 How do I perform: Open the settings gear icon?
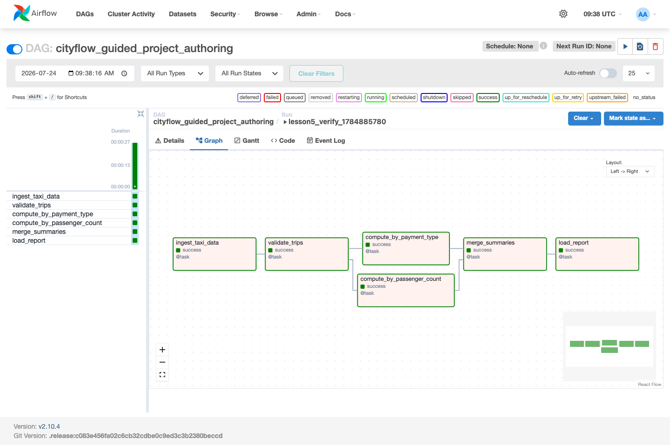[x=563, y=14]
